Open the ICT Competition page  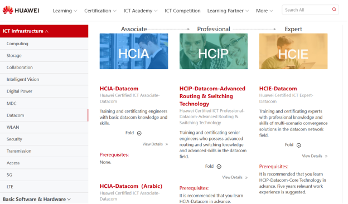[x=182, y=11]
